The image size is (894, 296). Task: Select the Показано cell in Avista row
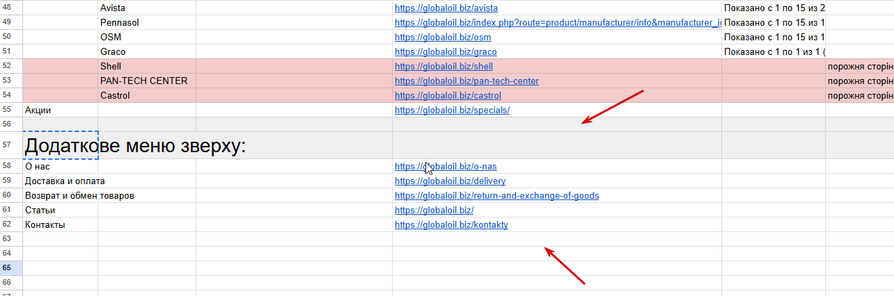774,8
